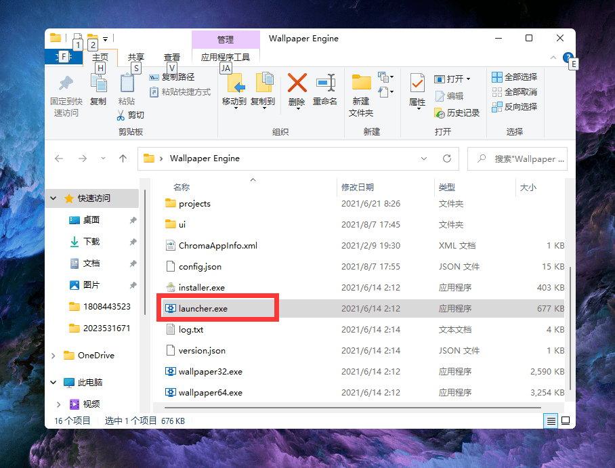Open the New item dropdown in ribbon
This screenshot has width=615, height=468.
tap(385, 77)
